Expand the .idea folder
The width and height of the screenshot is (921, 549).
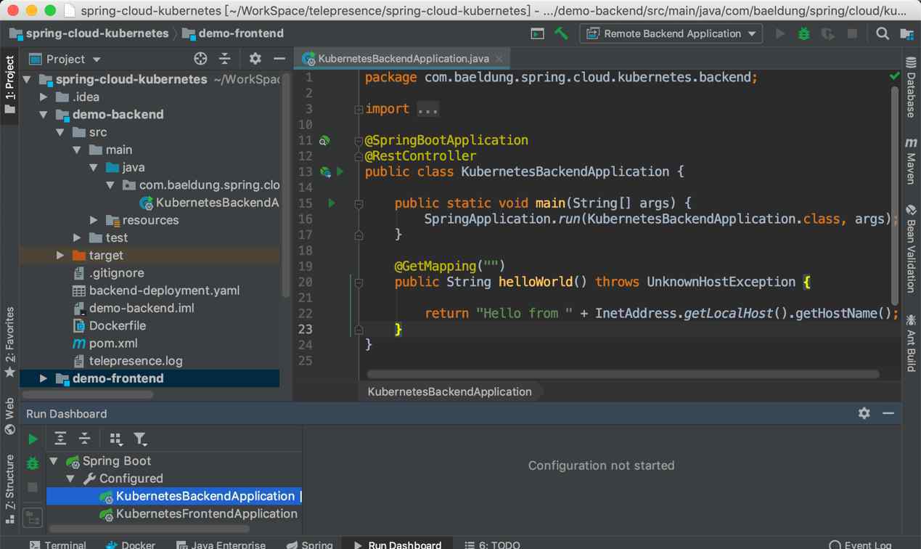[x=44, y=97]
